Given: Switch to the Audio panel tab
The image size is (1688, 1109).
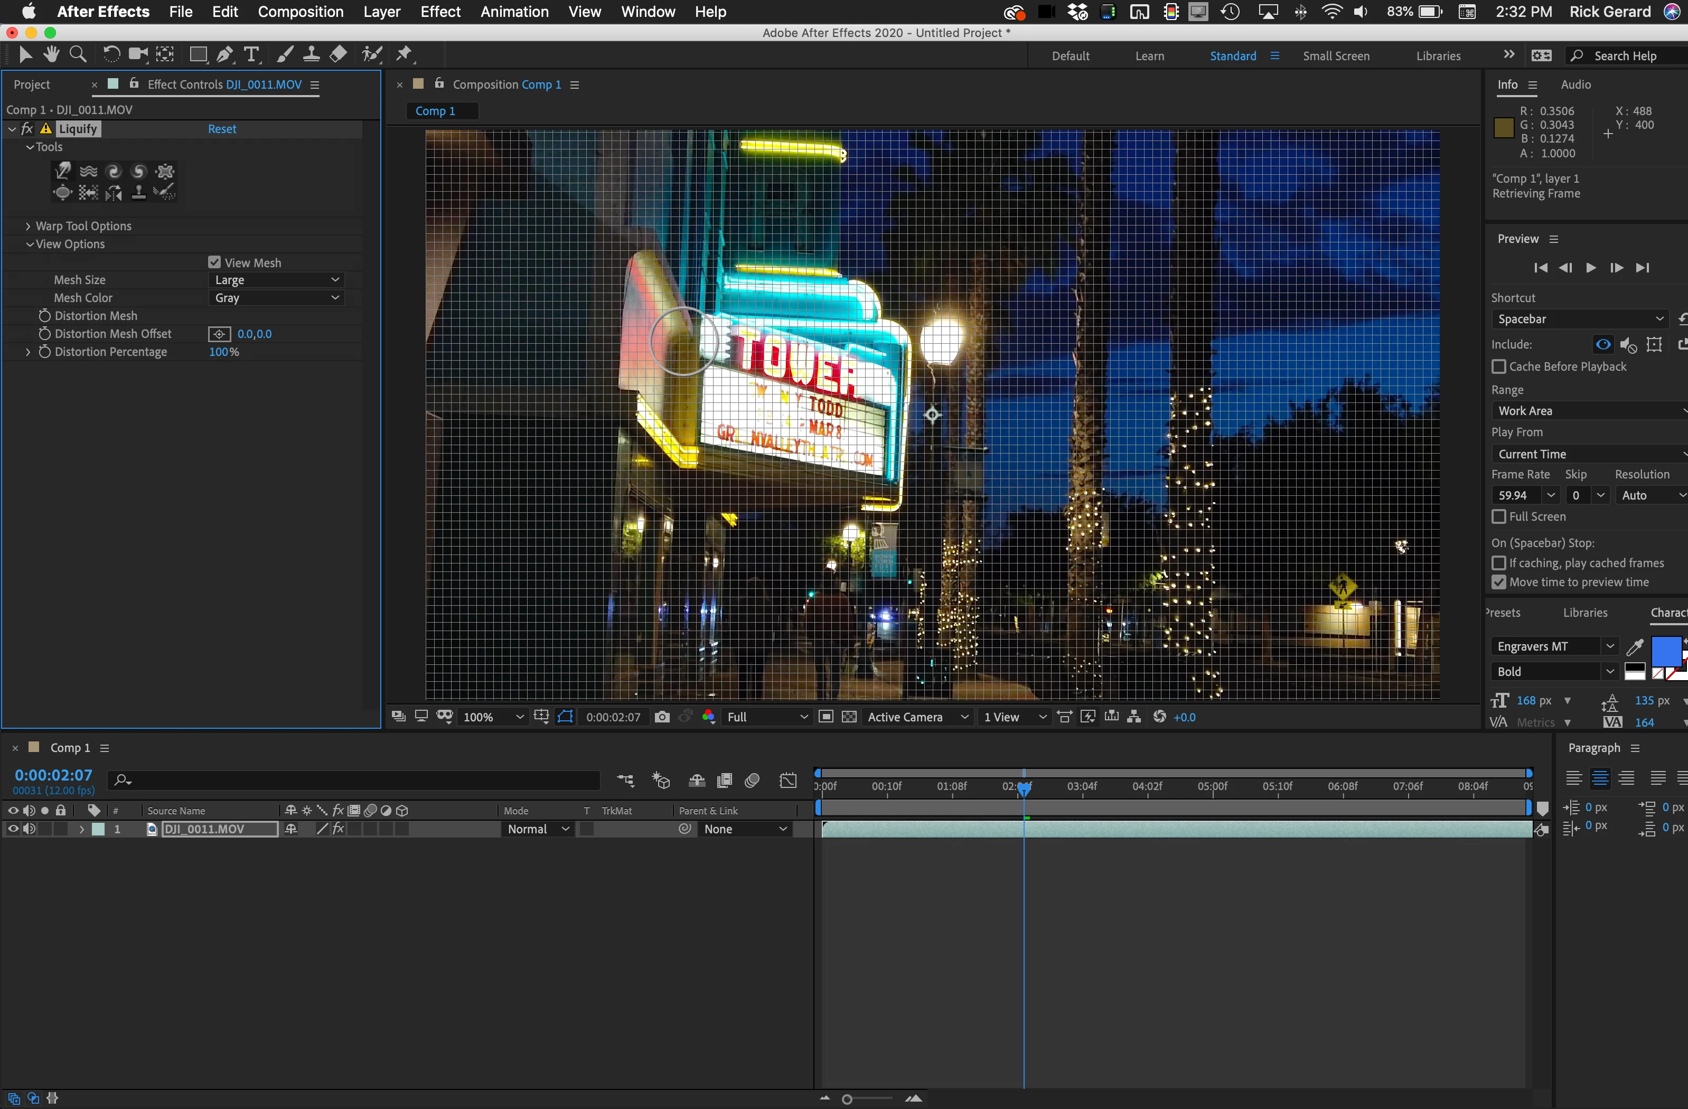Looking at the screenshot, I should 1575,84.
